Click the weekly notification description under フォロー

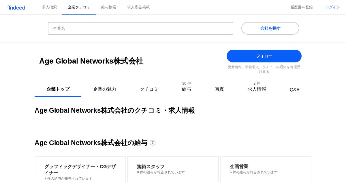(264, 69)
